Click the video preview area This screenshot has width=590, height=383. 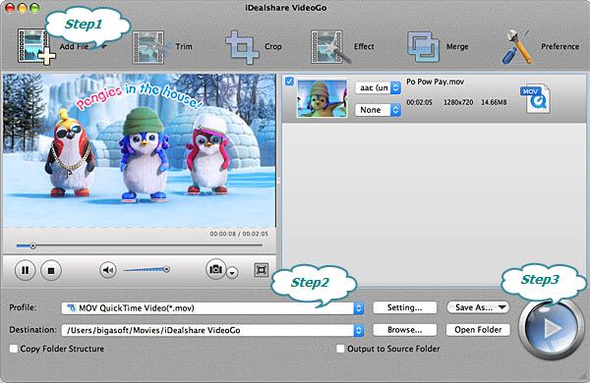(x=140, y=150)
